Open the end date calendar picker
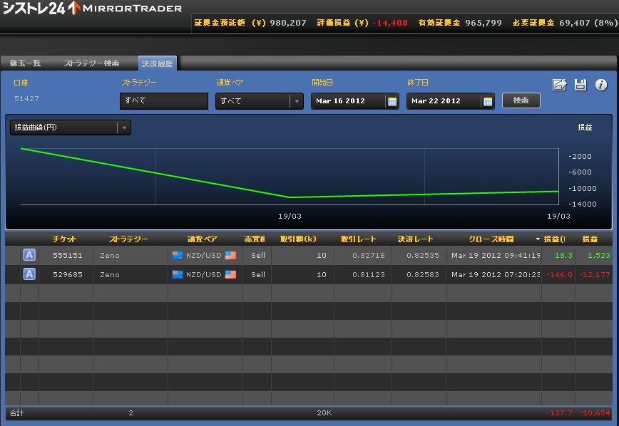The image size is (619, 426). [488, 101]
